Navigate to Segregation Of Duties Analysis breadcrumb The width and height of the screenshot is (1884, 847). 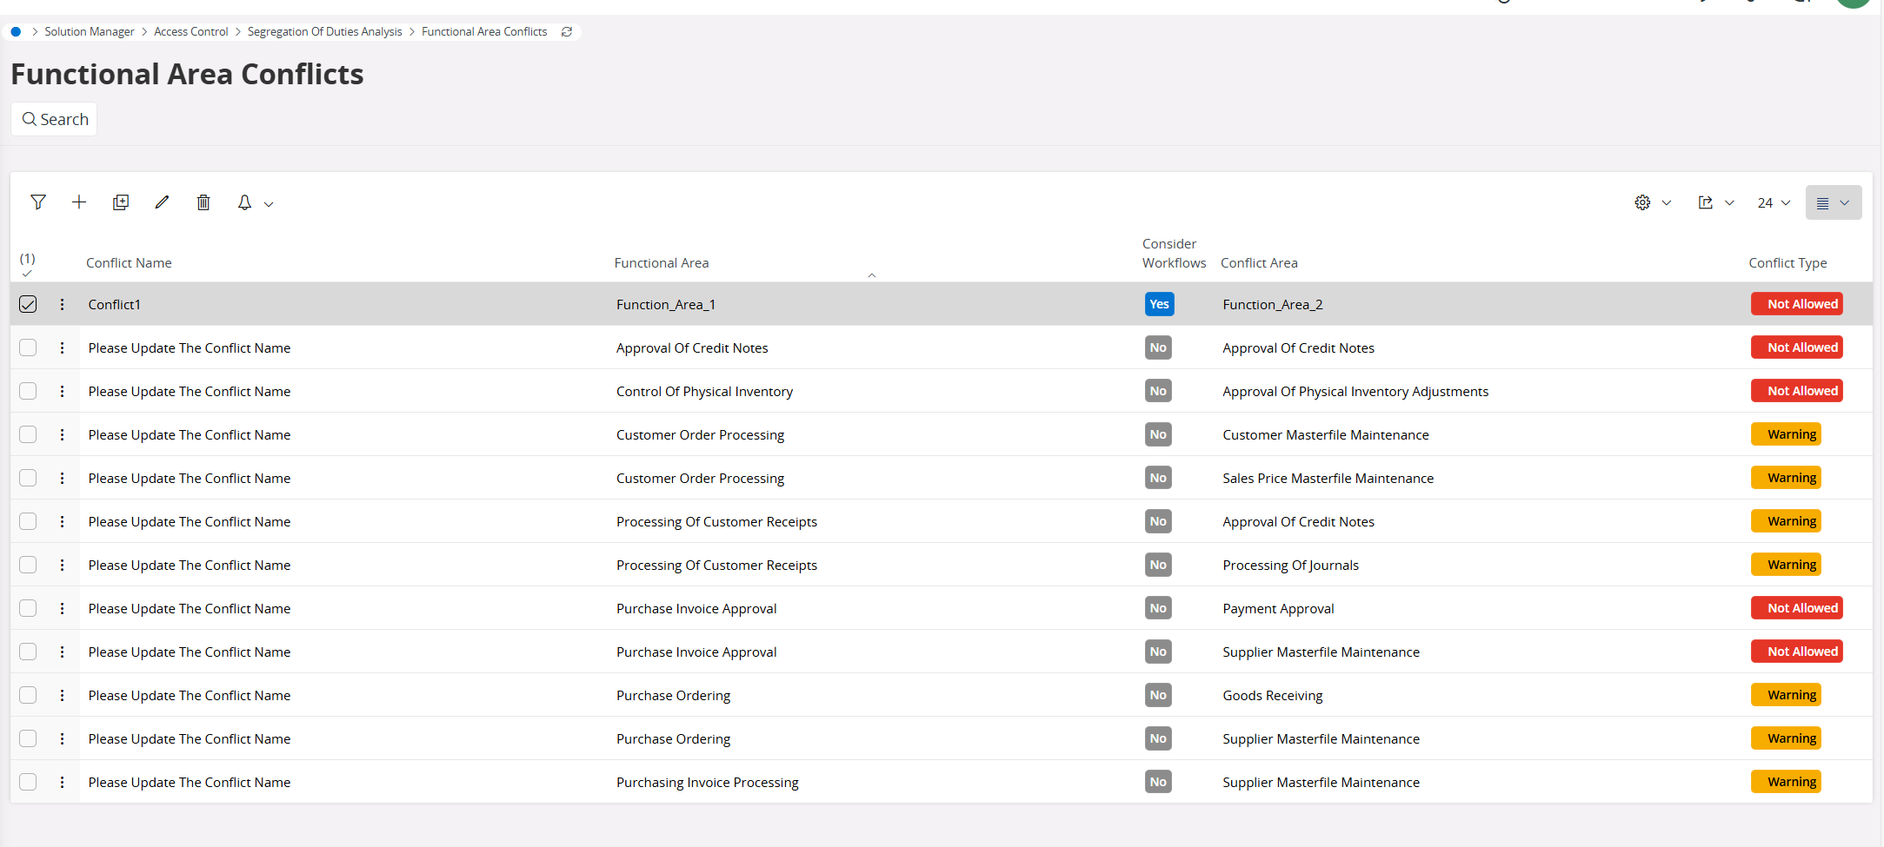tap(324, 32)
